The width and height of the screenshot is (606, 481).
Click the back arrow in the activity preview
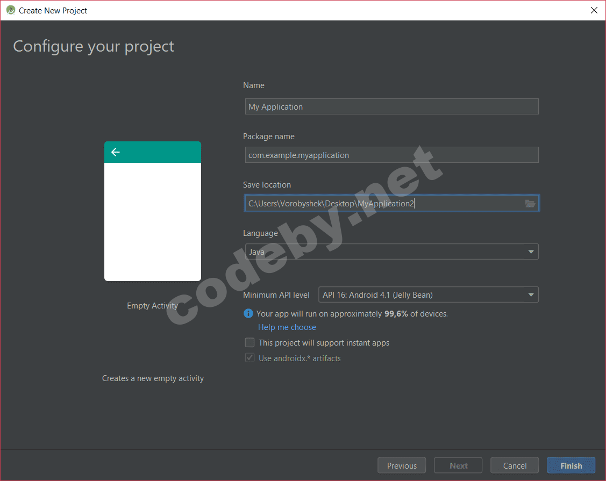(115, 152)
